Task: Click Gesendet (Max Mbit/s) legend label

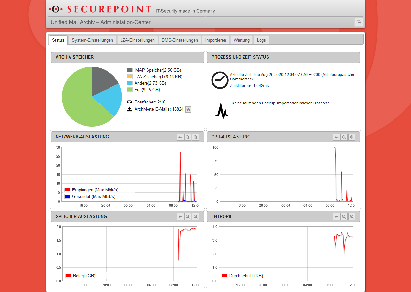Action: pyautogui.click(x=94, y=196)
